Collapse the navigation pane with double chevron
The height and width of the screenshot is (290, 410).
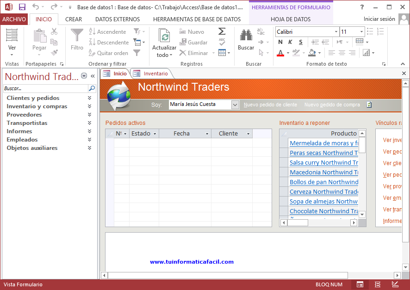click(93, 76)
